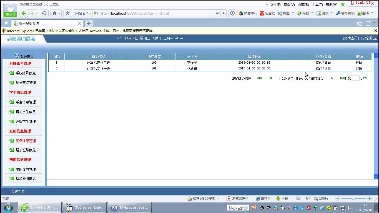Image resolution: width=379 pixels, height=213 pixels.
Task: Click the shield security icon in toolbar
Action: tap(232, 13)
